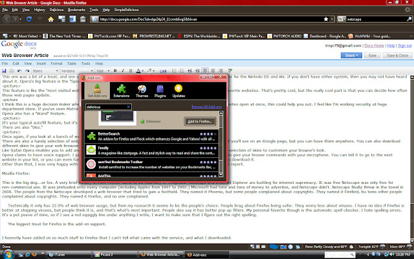Open Get Add-ons panel in Add-ons window
This screenshot has height=259, width=414.
tap(97, 91)
